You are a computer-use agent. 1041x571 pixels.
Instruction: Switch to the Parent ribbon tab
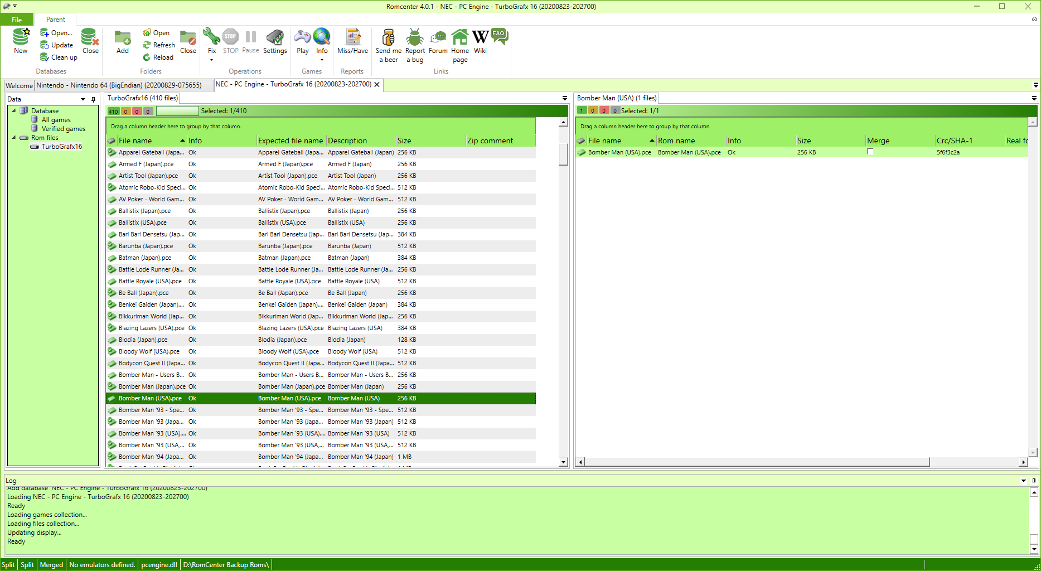(x=56, y=20)
